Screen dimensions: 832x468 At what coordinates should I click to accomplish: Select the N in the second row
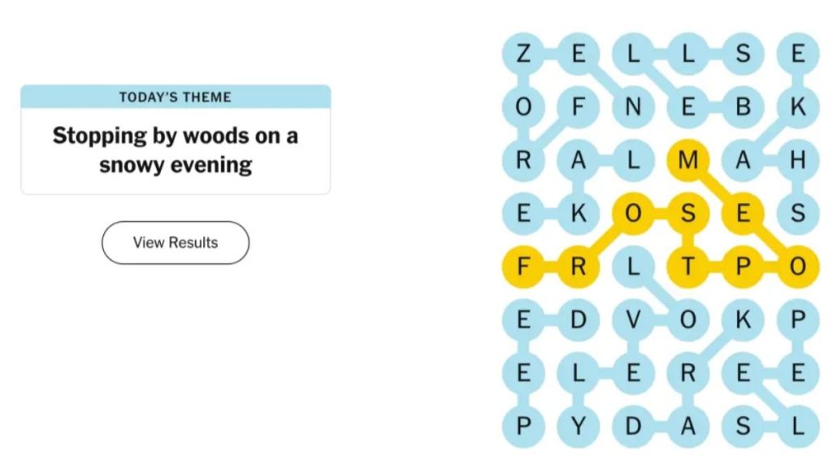634,107
